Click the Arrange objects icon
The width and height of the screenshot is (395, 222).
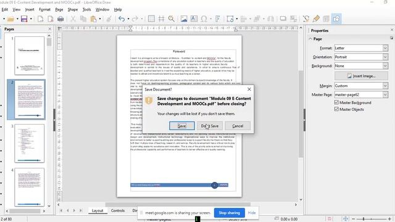point(257,19)
